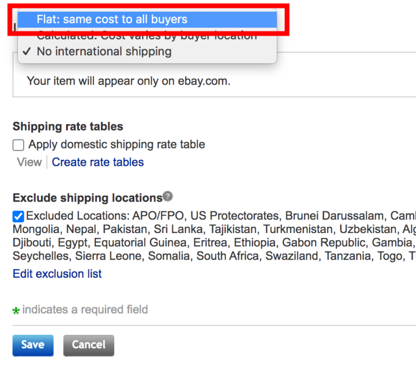Click the "appear only on ebay.com" message
The width and height of the screenshot is (416, 367).
click(x=128, y=81)
